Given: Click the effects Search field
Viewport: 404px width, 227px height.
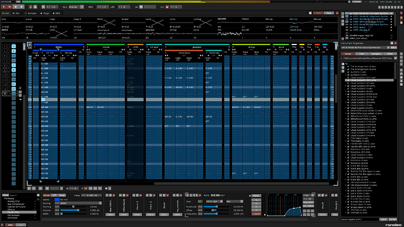Looking at the screenshot, I should pyautogui.click(x=23, y=195).
